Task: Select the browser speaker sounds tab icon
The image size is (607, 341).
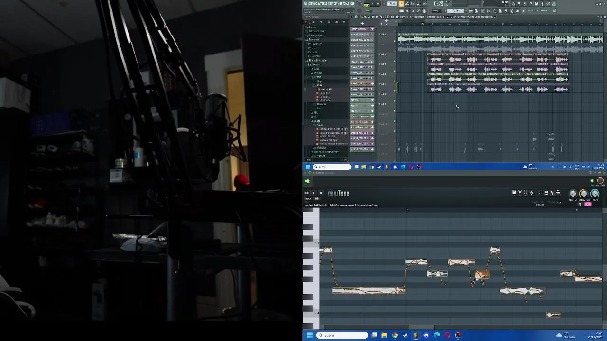Action: tap(321, 22)
